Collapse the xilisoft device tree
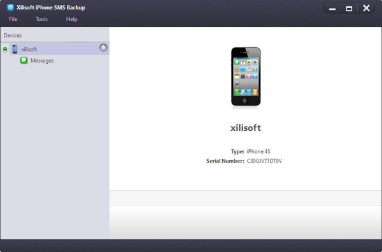 pyautogui.click(x=5, y=49)
